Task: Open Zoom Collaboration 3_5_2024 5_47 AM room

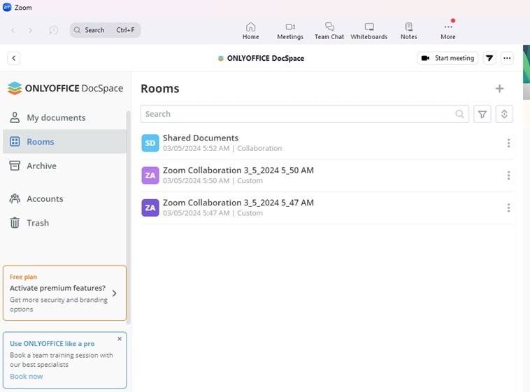Action: pos(327,208)
